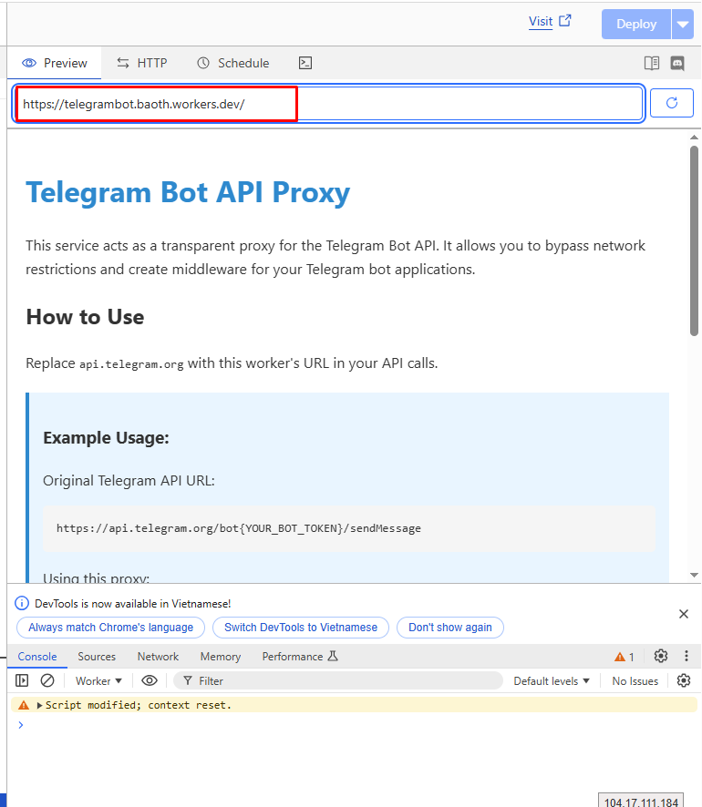This screenshot has height=807, width=702.
Task: Click the Telegram Bot API Proxy heading
Action: coord(188,192)
